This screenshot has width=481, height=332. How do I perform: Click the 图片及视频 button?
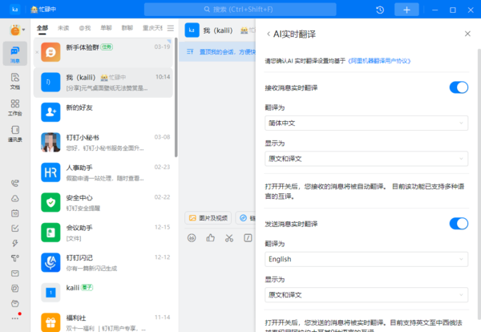pos(208,217)
